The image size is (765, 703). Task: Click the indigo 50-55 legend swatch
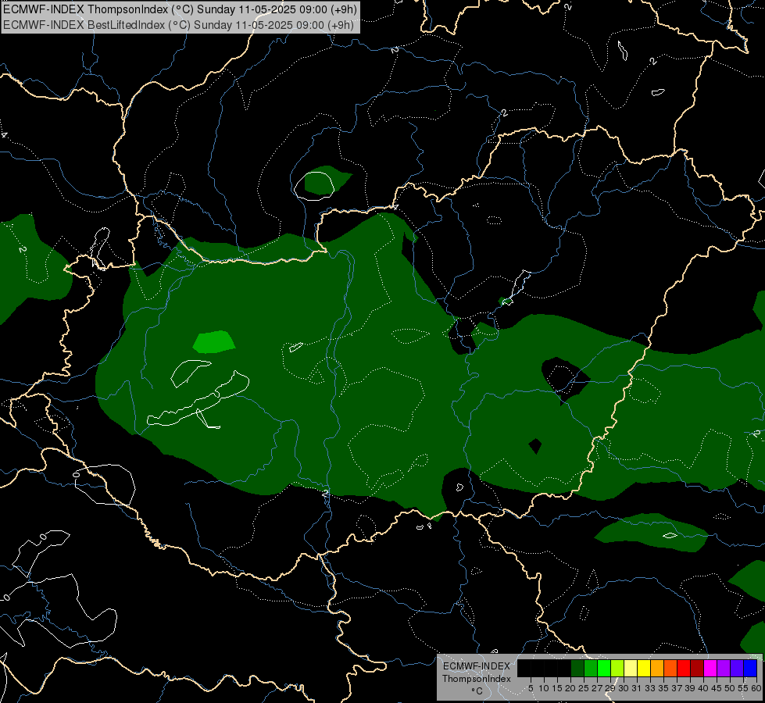click(x=737, y=668)
